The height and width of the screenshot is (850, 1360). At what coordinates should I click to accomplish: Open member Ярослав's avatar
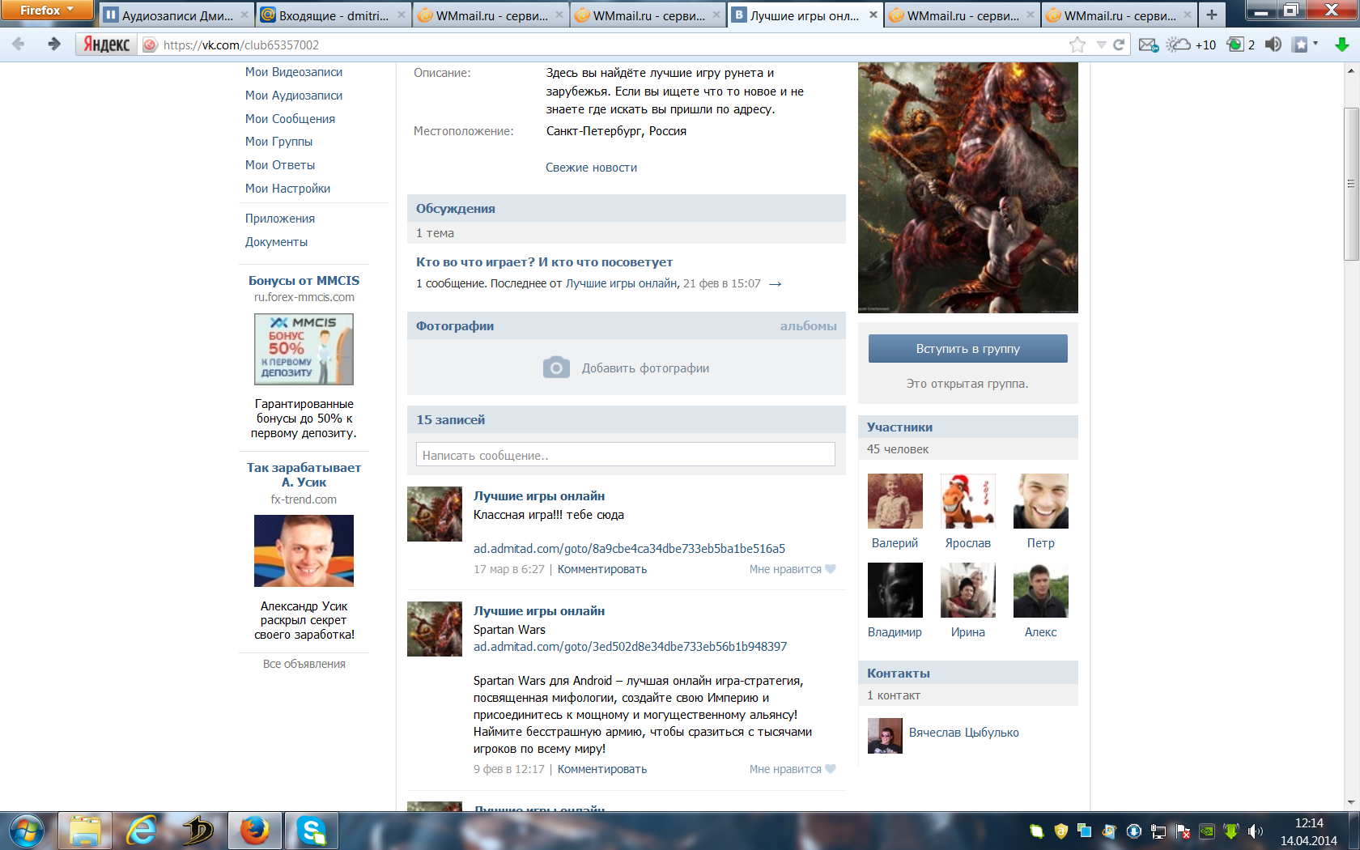pyautogui.click(x=967, y=501)
